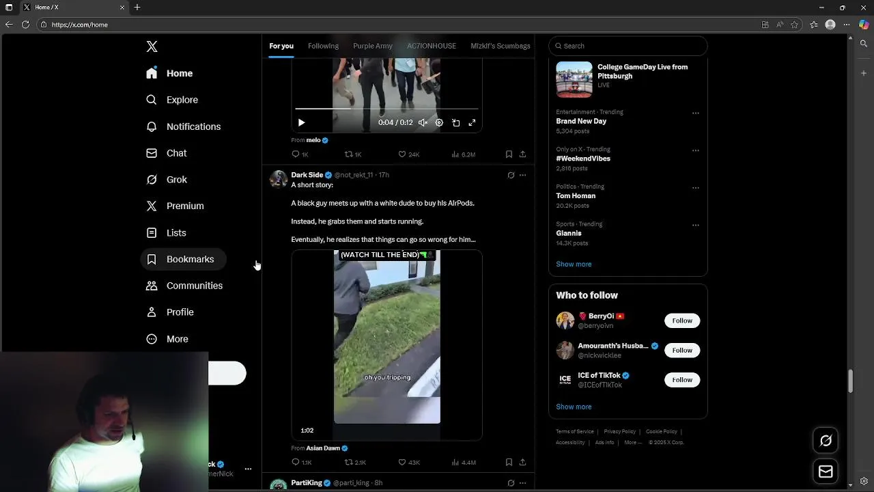Viewport: 874px width, 492px height.
Task: Open account menu three dots
Action: point(248,469)
